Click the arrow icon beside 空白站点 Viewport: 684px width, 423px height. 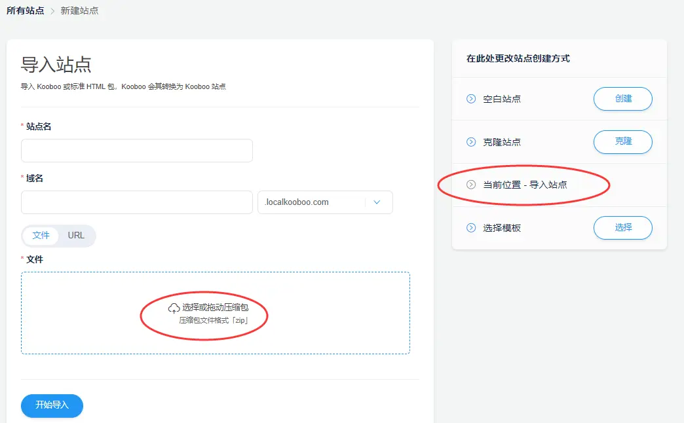point(470,99)
